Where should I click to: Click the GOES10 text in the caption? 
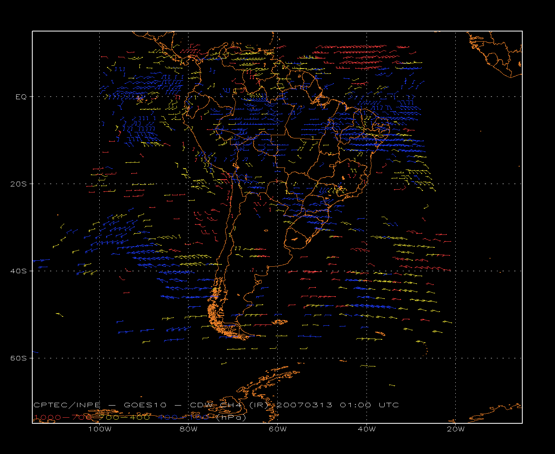pyautogui.click(x=145, y=405)
